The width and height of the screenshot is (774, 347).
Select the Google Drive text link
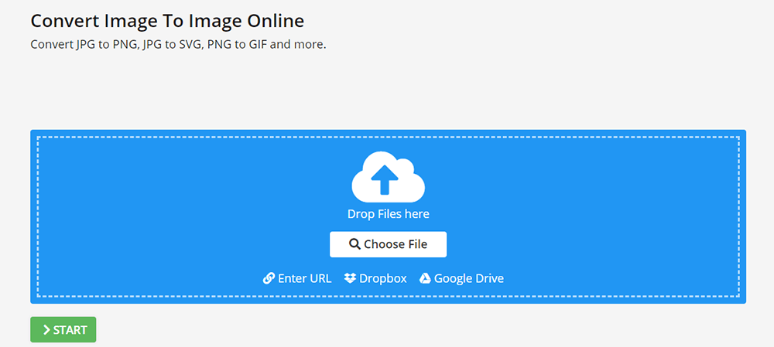(468, 278)
